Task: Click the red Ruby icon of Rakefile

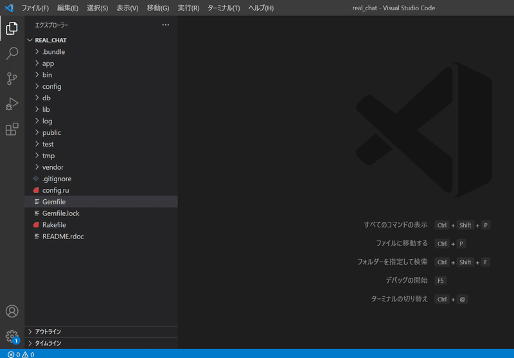Action: (x=36, y=225)
